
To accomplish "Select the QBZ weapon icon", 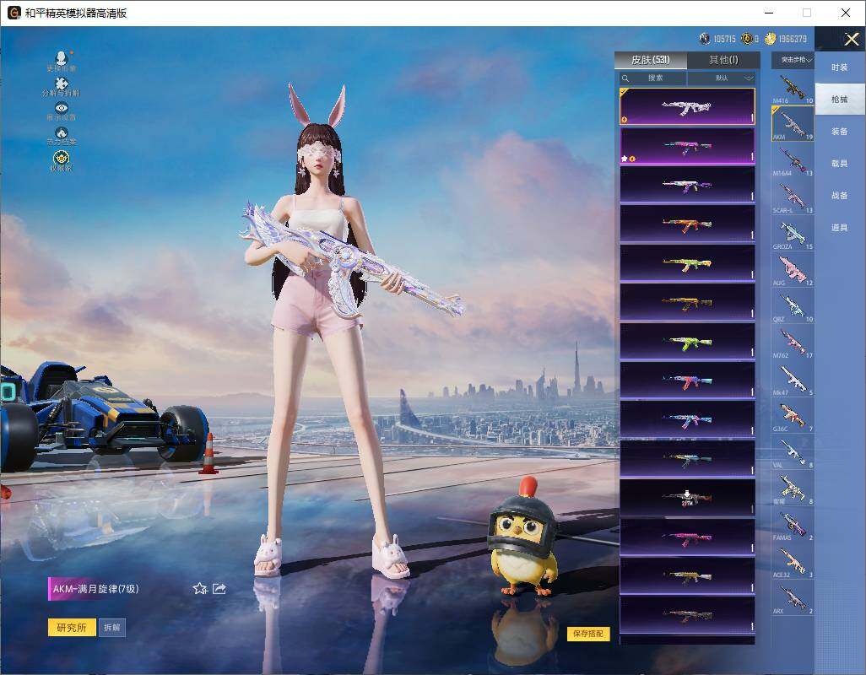I will (793, 307).
